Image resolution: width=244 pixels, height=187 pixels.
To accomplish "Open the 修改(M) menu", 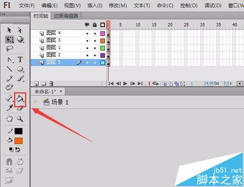I will [118, 6].
